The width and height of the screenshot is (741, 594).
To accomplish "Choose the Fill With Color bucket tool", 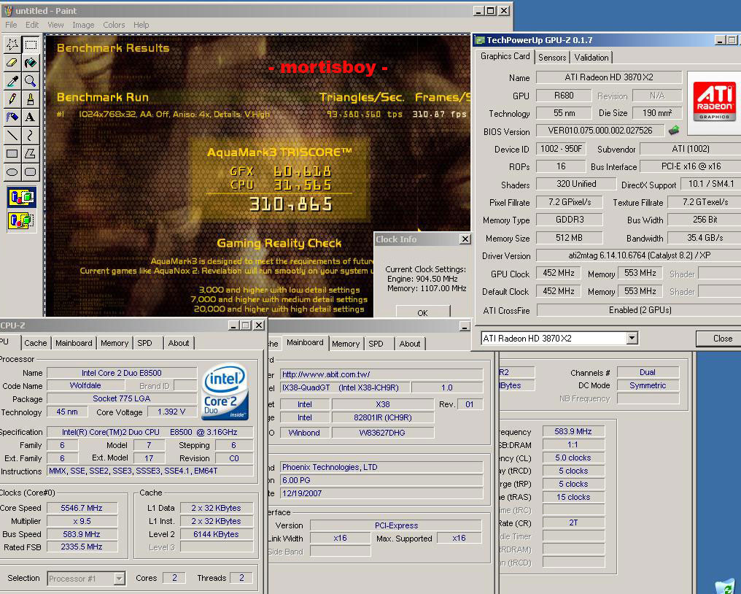I will click(x=31, y=63).
